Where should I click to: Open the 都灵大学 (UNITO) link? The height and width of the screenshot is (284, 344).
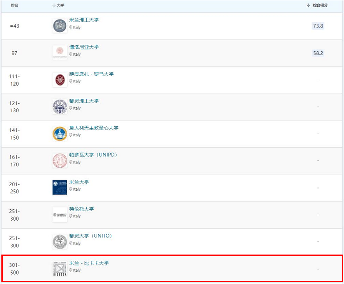click(x=90, y=236)
